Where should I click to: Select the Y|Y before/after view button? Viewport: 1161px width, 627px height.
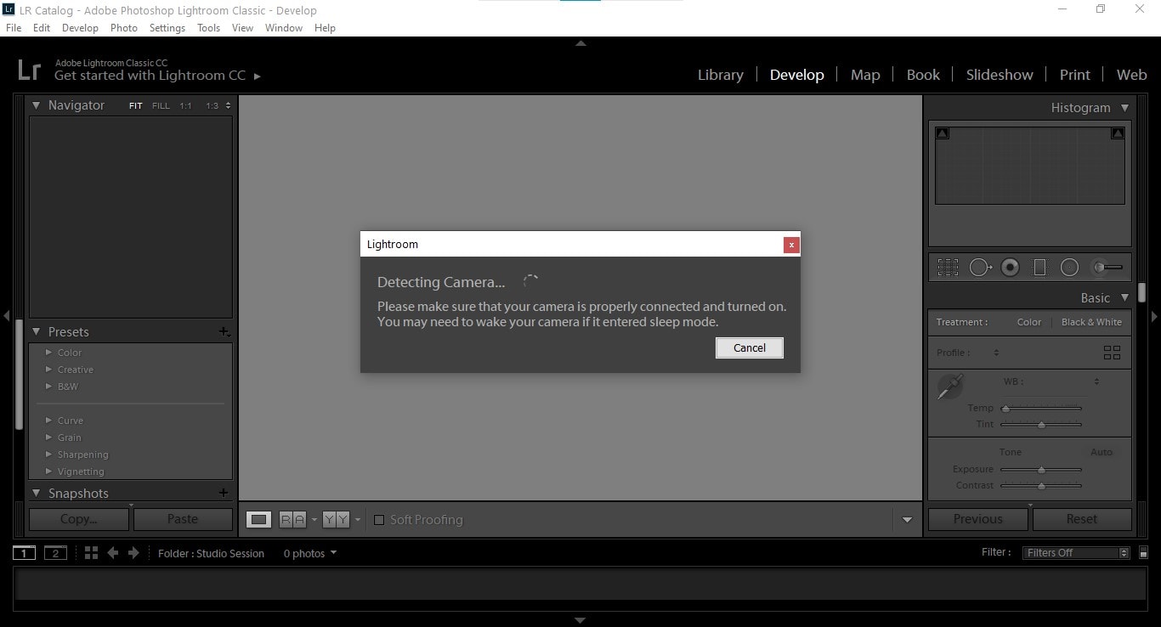click(x=337, y=519)
